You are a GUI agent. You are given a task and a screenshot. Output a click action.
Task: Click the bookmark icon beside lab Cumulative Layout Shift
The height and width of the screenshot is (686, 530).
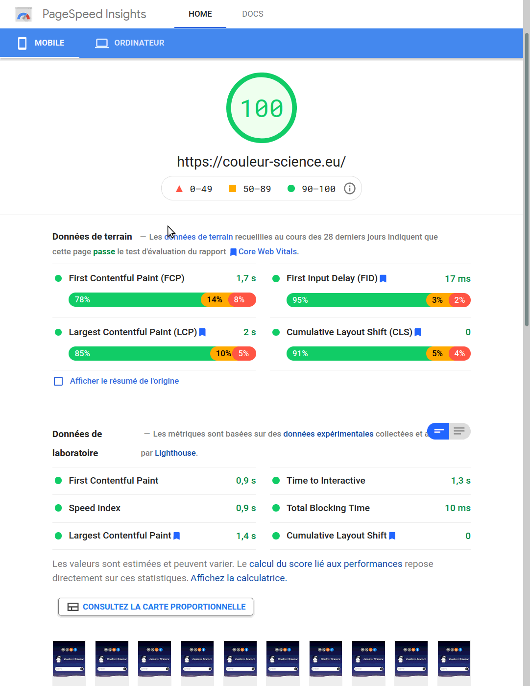[392, 536]
